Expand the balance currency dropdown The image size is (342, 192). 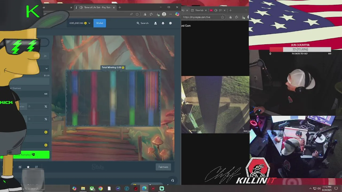[x=89, y=23]
